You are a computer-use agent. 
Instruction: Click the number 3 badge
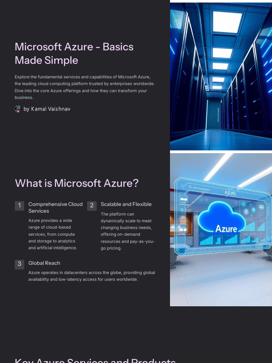19,264
